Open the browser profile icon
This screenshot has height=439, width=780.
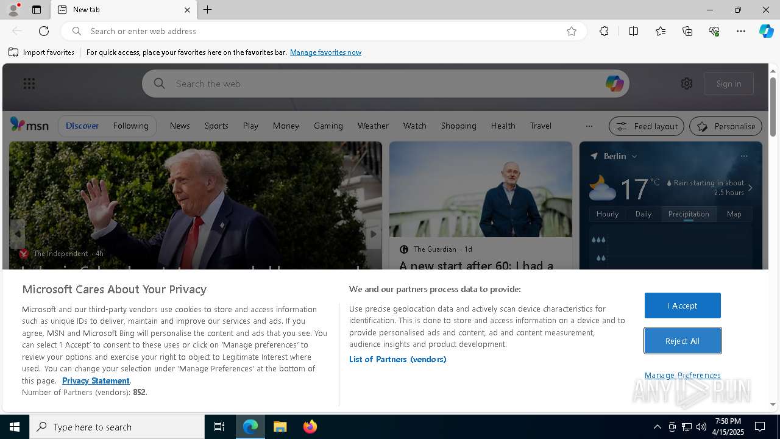pos(13,10)
